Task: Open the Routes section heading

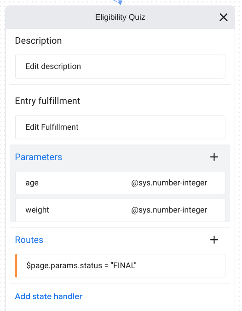Action: point(29,240)
